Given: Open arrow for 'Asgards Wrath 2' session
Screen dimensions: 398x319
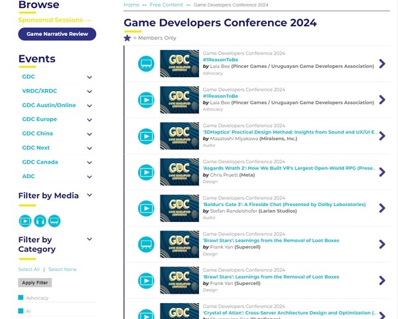Looking at the screenshot, I should click(382, 172).
